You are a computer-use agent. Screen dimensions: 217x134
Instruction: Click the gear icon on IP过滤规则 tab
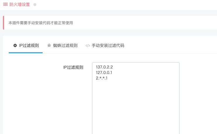[15, 45]
